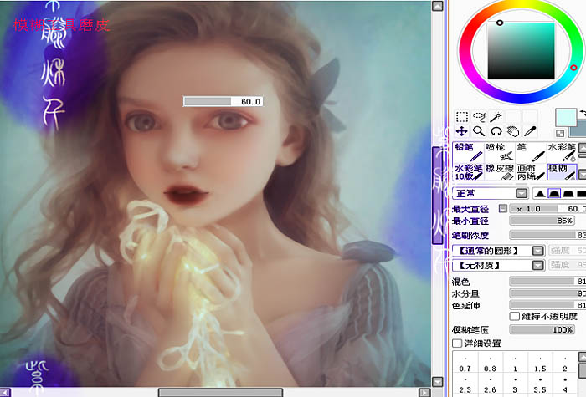Toggle the 详细设置 checkbox
The height and width of the screenshot is (397, 586).
(x=457, y=344)
